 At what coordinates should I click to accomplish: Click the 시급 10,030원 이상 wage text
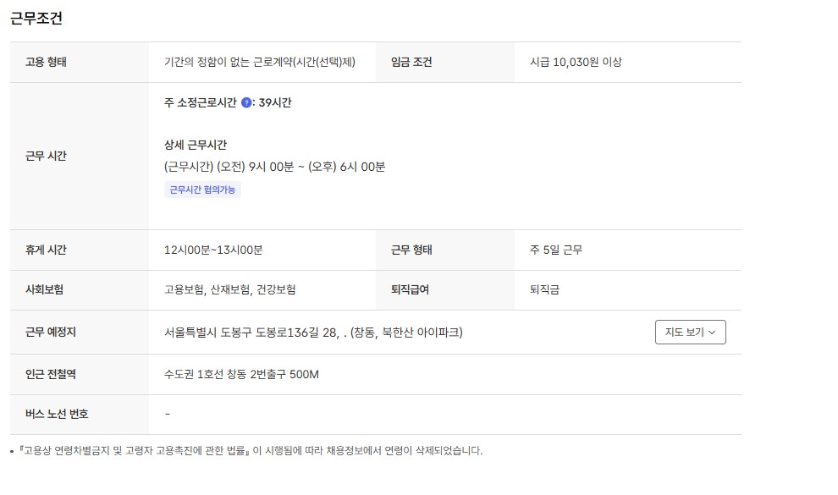(576, 62)
